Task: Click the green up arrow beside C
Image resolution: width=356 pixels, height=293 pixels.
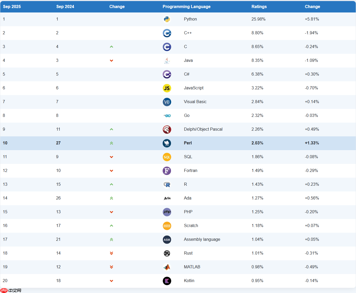Action: [x=111, y=47]
